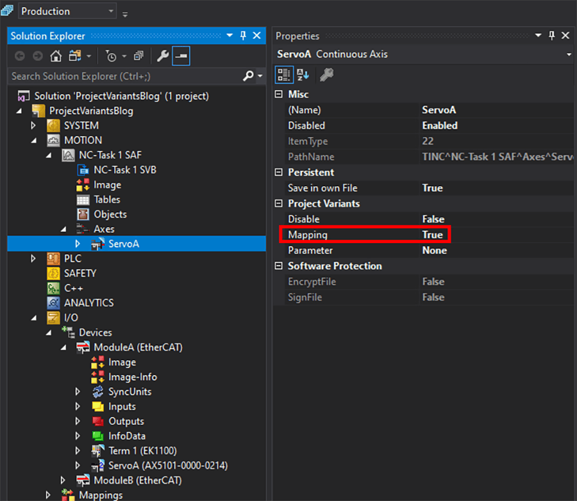
Task: Collapse the MOTION tree node
Action: click(x=33, y=140)
